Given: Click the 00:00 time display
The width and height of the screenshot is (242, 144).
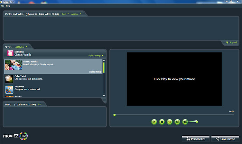Looking at the screenshot, I should [x=232, y=112].
